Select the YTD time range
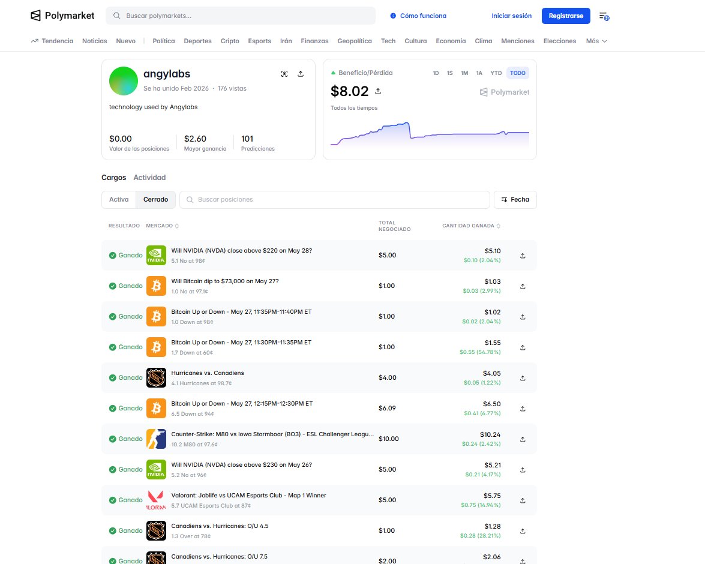The image size is (705, 564). tap(496, 73)
